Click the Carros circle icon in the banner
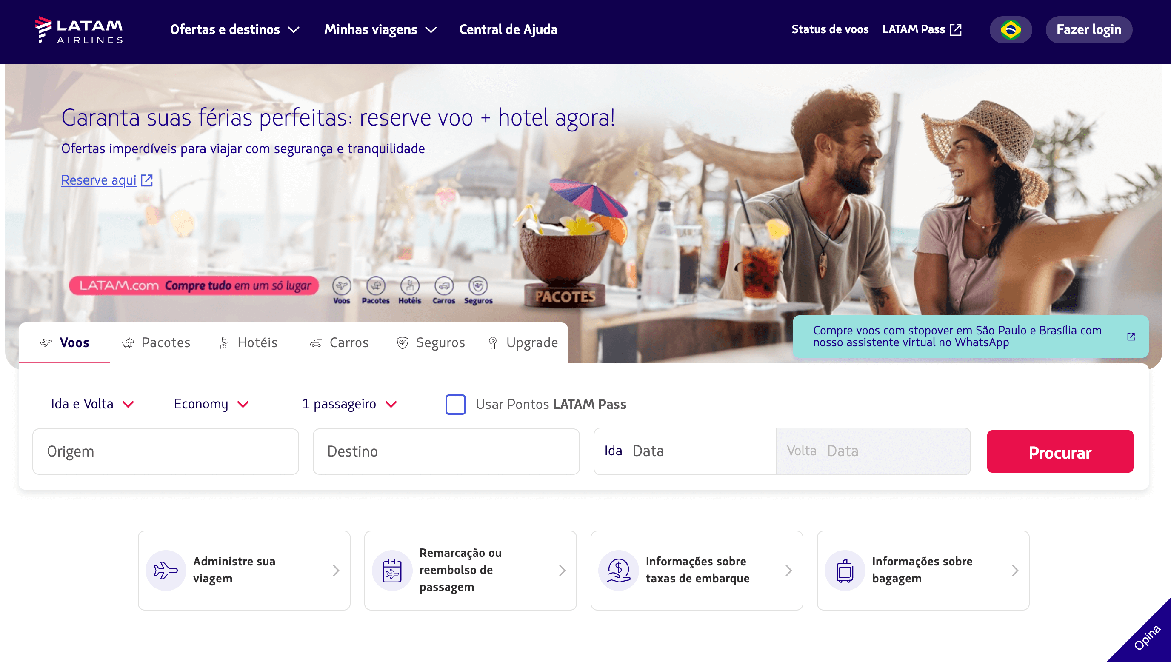1171x662 pixels. (444, 286)
